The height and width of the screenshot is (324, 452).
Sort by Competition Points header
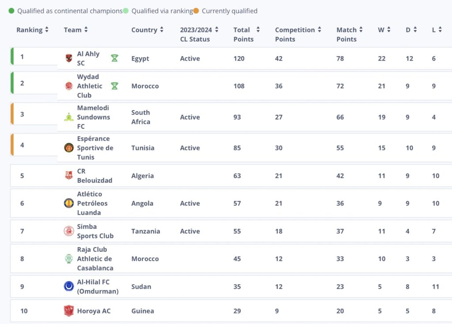click(320, 30)
